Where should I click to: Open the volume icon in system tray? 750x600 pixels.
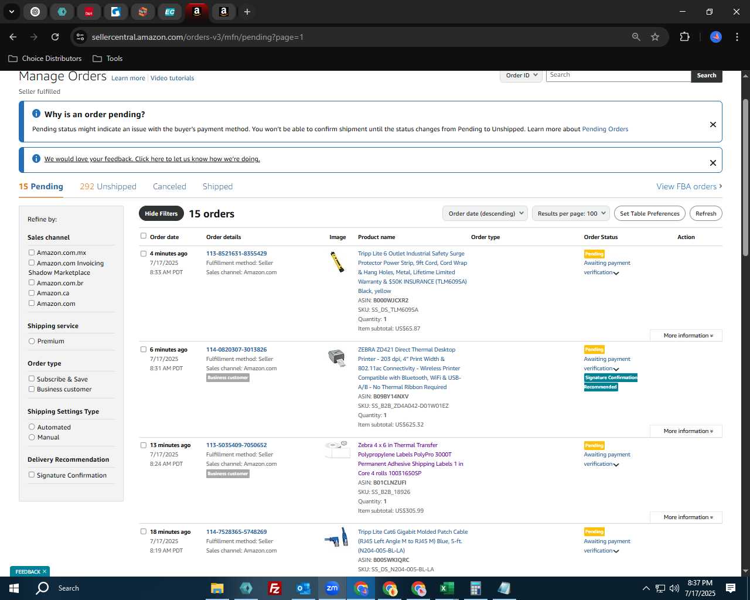click(674, 588)
